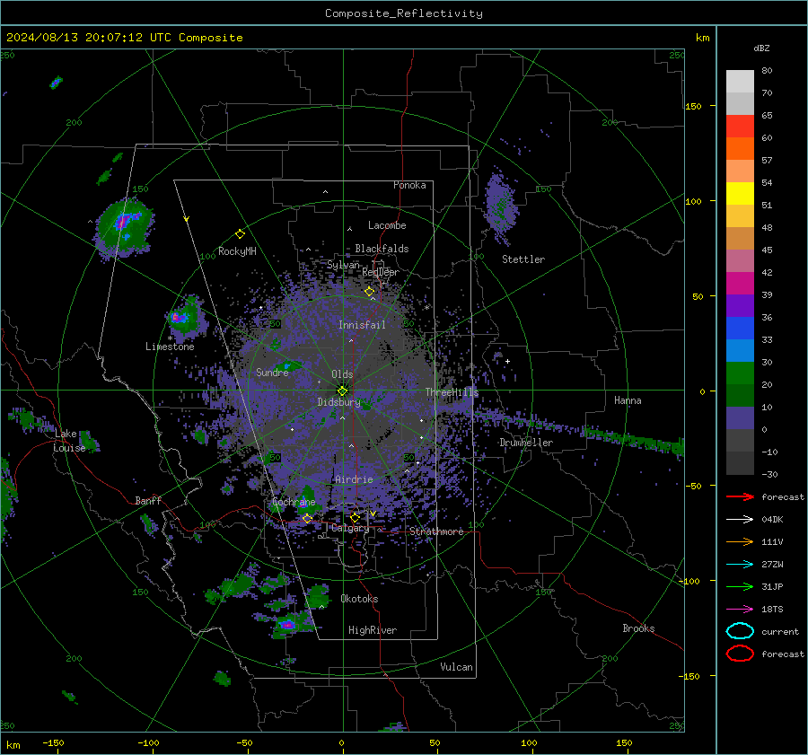The height and width of the screenshot is (755, 808).
Task: Click the Cochrane label
Action: tap(294, 502)
